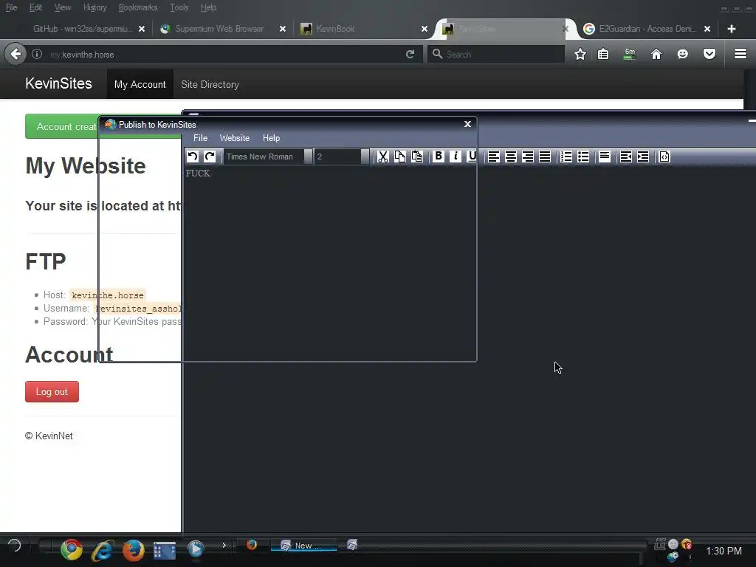Open Windows Media Player from the taskbar

tap(195, 549)
